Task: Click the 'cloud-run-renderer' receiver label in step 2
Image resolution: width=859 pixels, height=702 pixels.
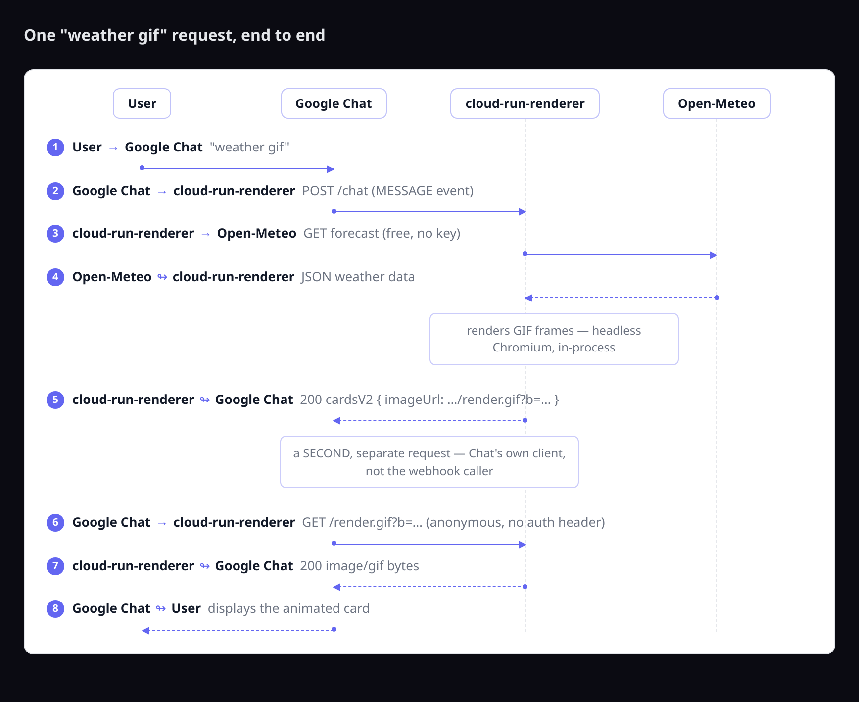Action: coord(234,191)
